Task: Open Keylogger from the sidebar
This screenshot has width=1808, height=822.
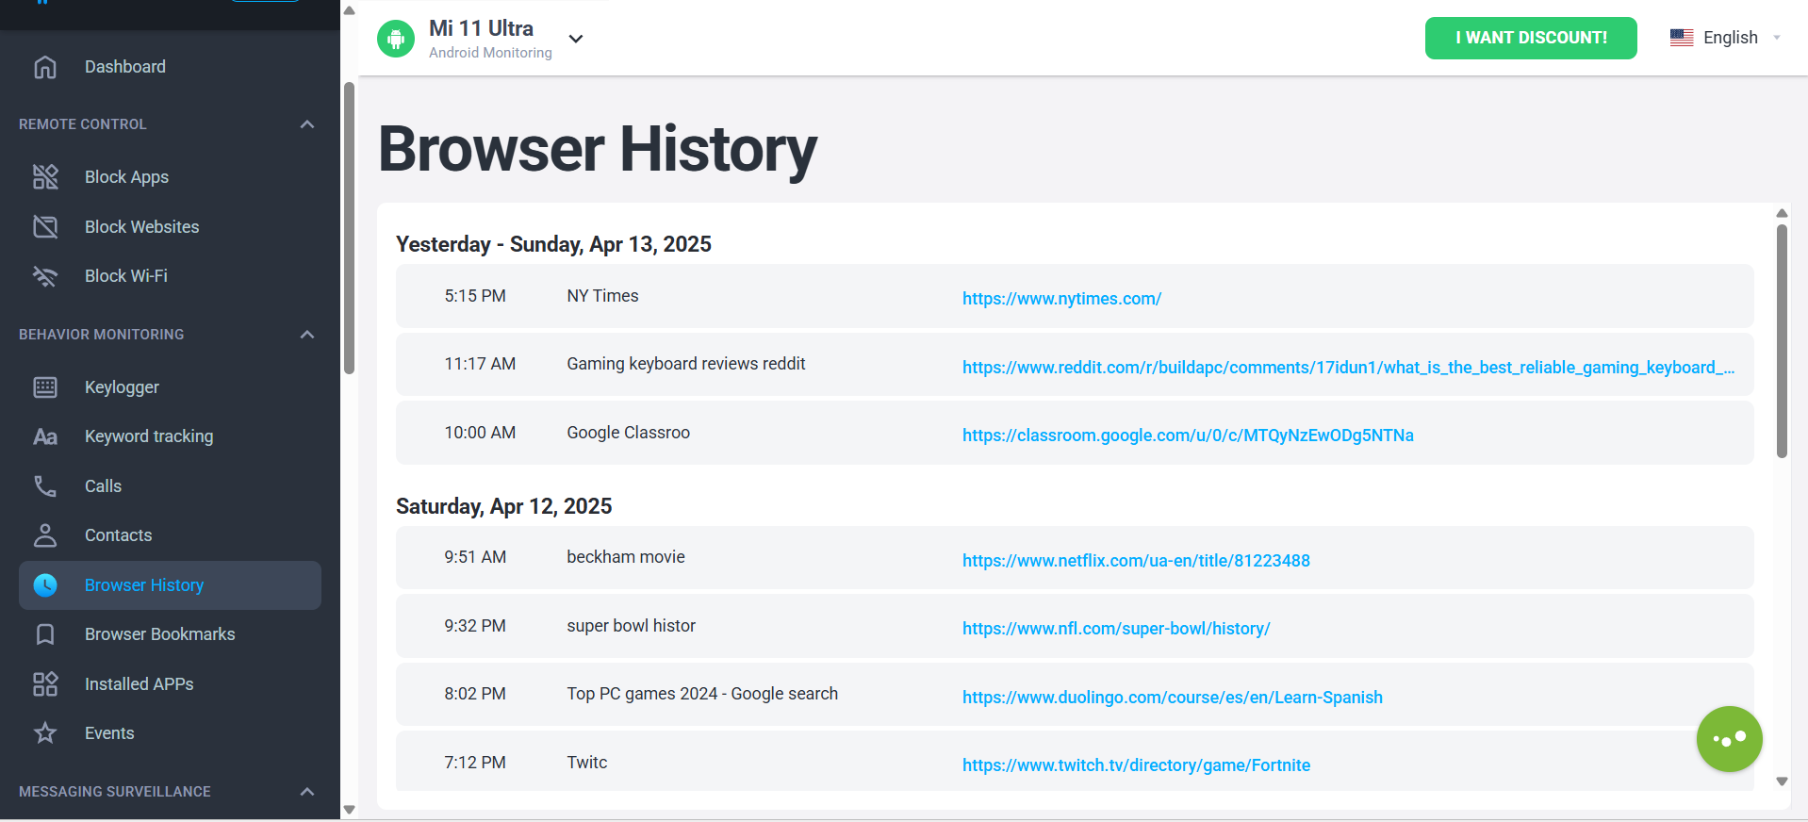Action: coord(122,387)
